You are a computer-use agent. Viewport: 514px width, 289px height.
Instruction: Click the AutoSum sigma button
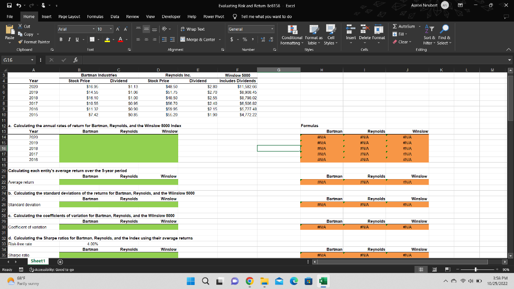pyautogui.click(x=404, y=26)
